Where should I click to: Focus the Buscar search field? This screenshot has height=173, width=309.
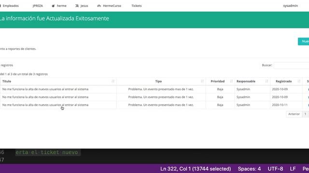(292, 65)
